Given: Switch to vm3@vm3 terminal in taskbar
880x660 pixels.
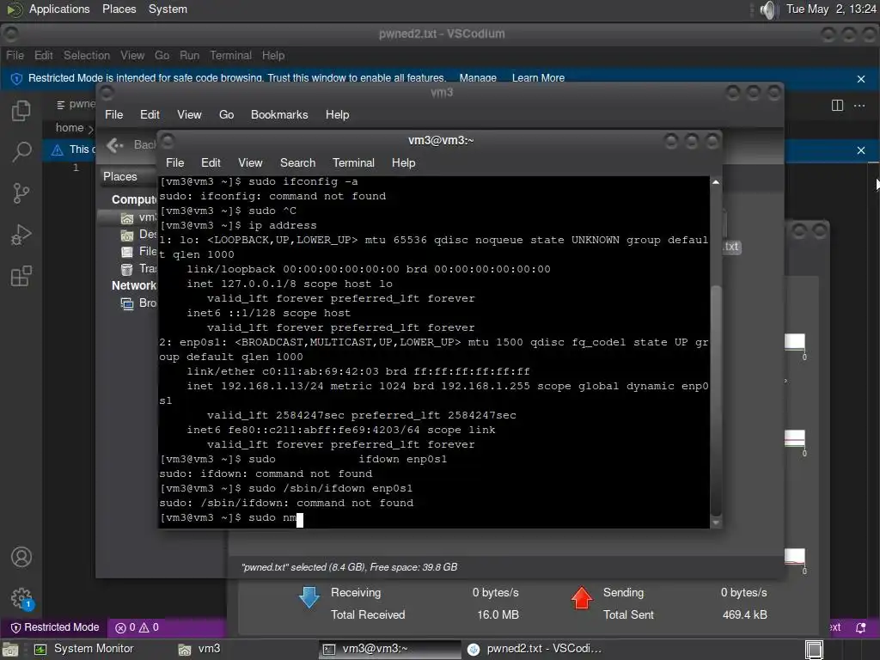Looking at the screenshot, I should pyautogui.click(x=389, y=649).
